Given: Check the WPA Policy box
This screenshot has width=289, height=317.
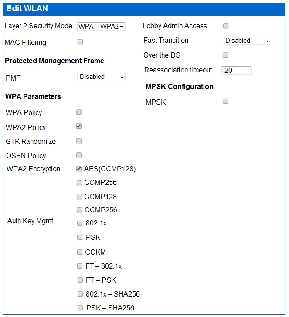Looking at the screenshot, I should [79, 112].
